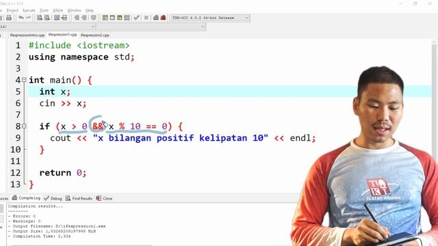Click '#include <iostream>' on line 1
This screenshot has width=438, height=246.
pyautogui.click(x=79, y=46)
